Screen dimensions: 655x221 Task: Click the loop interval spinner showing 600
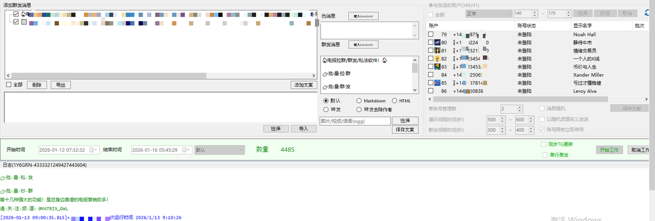coord(526,120)
